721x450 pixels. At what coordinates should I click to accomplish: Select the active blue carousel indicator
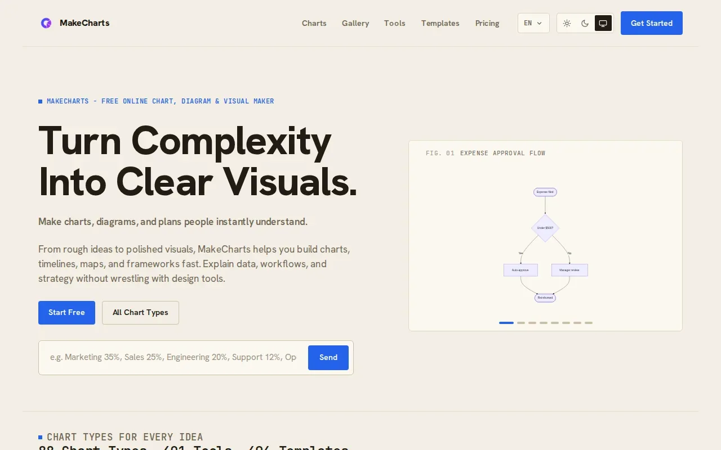coord(506,323)
